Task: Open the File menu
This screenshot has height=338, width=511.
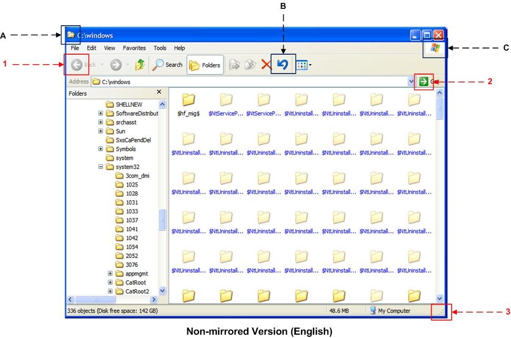Action: click(75, 48)
